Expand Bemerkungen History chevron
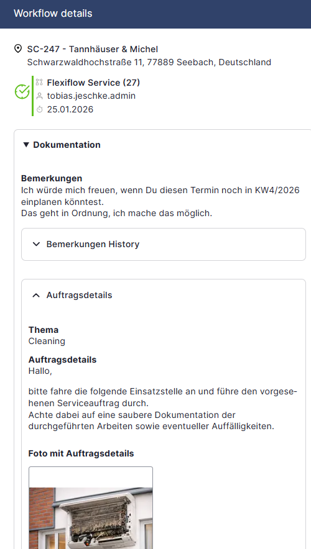 point(36,244)
